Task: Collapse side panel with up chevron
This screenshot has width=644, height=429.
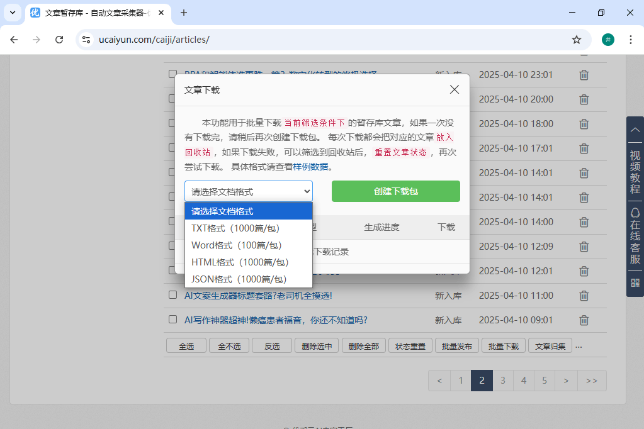Action: [x=635, y=130]
